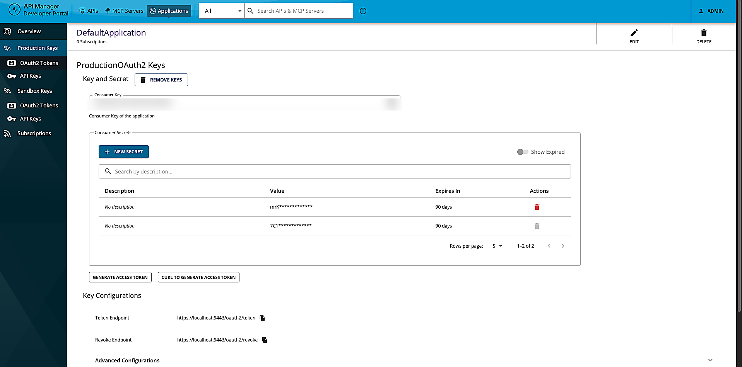Image resolution: width=742 pixels, height=367 pixels.
Task: Go to previous page of secrets
Action: (549, 246)
